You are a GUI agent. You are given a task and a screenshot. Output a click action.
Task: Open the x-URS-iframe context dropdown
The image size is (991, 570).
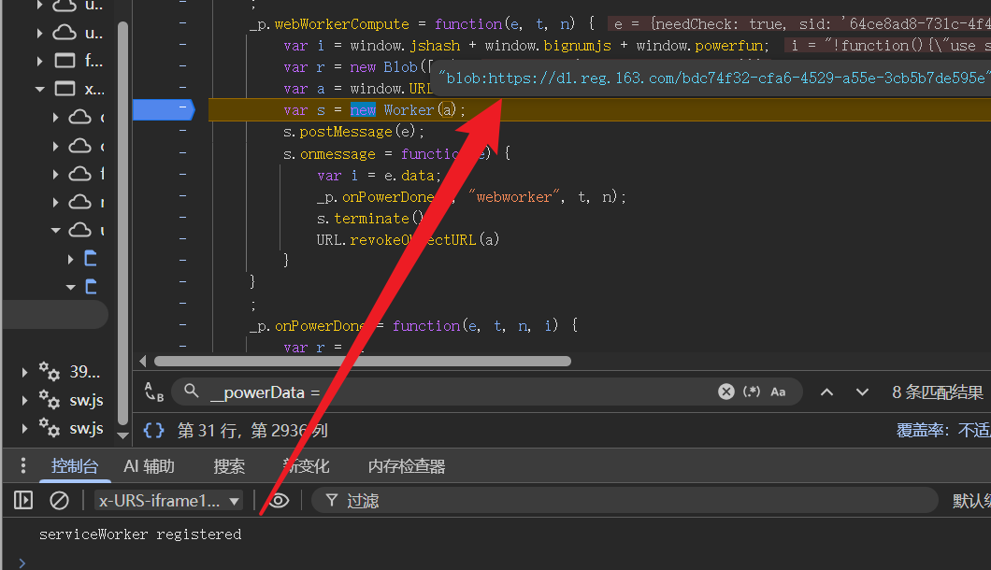168,501
